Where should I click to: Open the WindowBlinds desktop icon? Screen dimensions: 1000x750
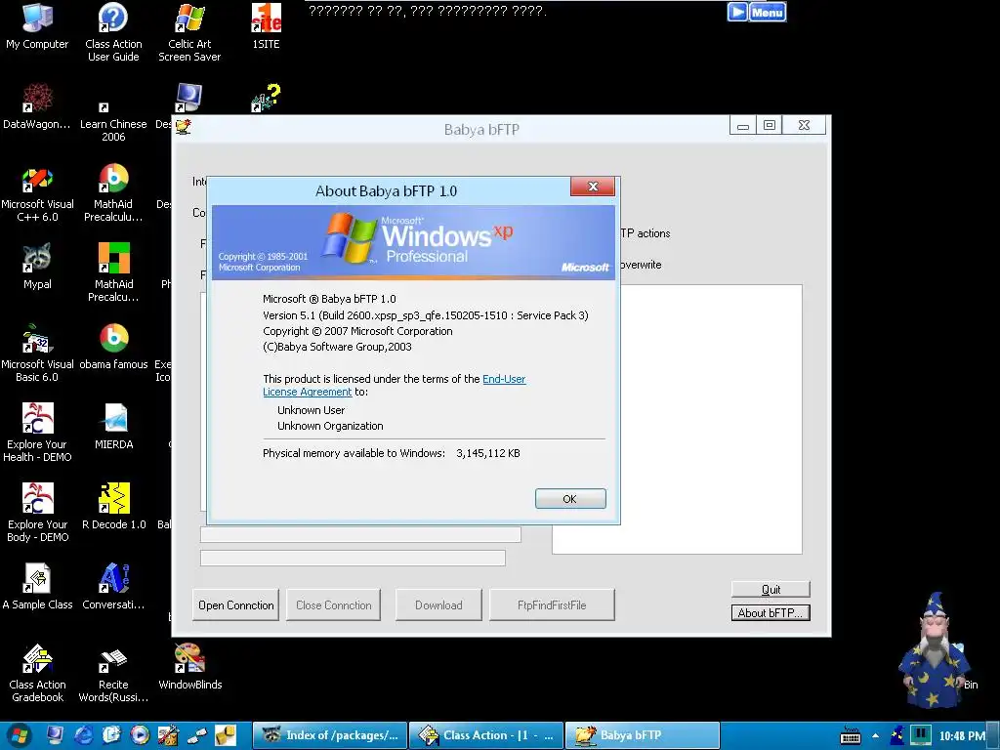(x=190, y=667)
